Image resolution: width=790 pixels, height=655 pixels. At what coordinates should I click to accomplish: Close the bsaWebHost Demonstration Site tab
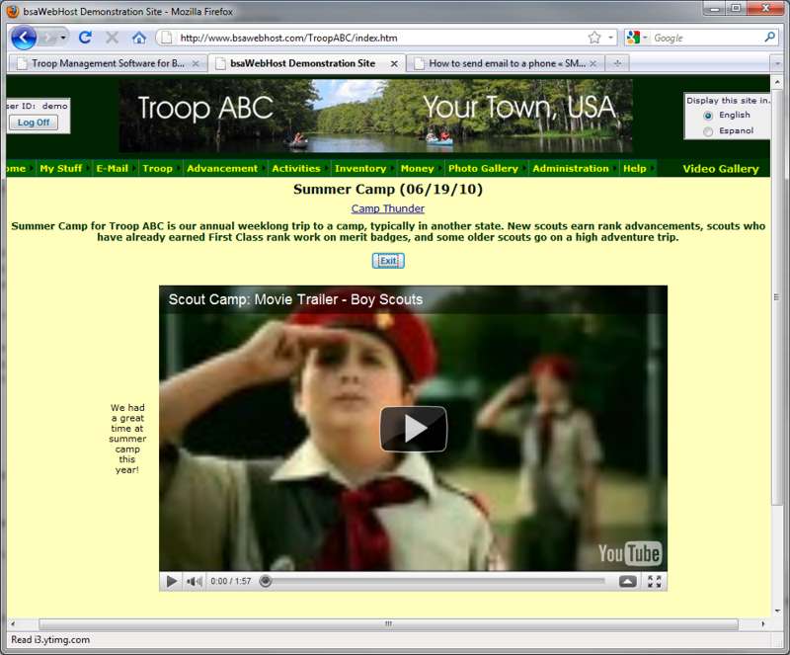394,63
